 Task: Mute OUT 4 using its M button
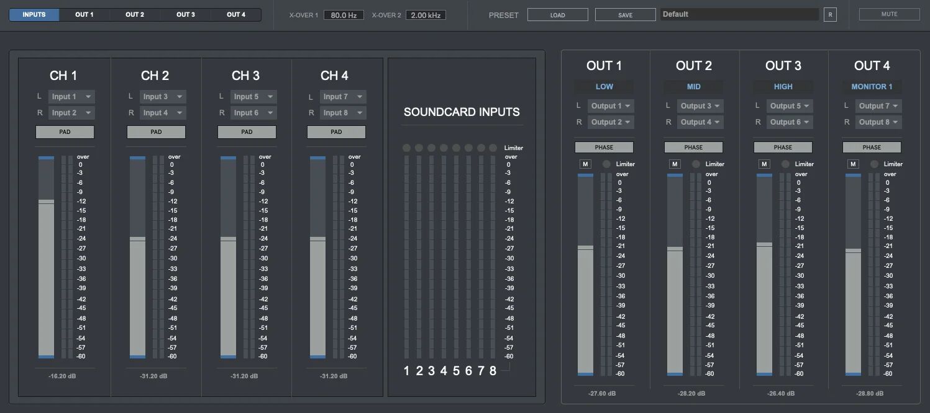tap(852, 164)
